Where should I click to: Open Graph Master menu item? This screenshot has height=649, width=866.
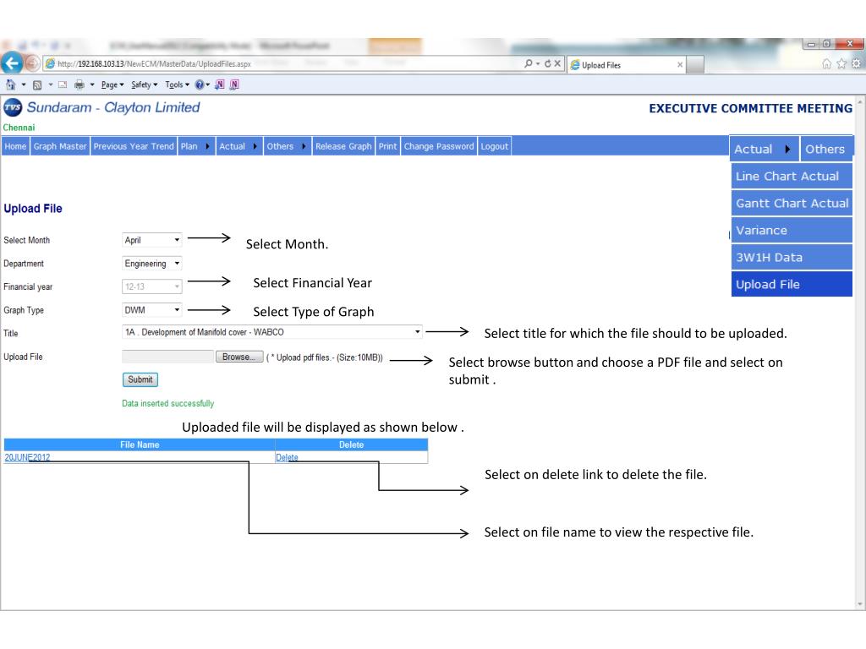(60, 146)
